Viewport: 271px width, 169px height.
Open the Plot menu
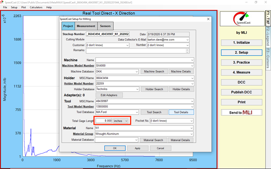24,7
